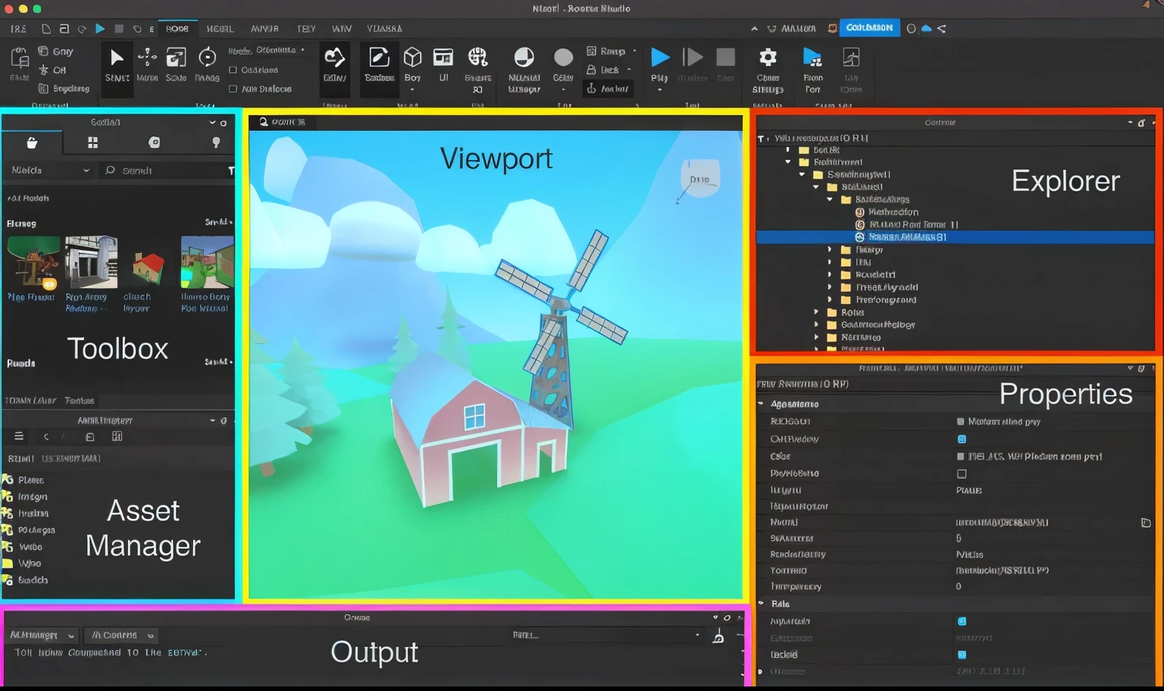Open the Plugins ribbon tab
This screenshot has height=691, width=1164.
click(x=384, y=29)
